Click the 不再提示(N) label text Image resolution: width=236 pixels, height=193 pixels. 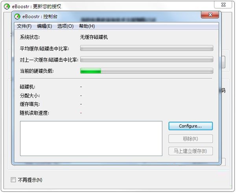30,180
